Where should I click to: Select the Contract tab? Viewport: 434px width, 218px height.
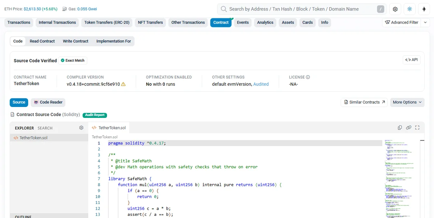pyautogui.click(x=221, y=22)
